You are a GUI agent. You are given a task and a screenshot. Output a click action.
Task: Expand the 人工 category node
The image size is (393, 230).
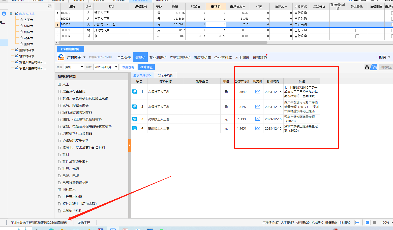pos(59,84)
